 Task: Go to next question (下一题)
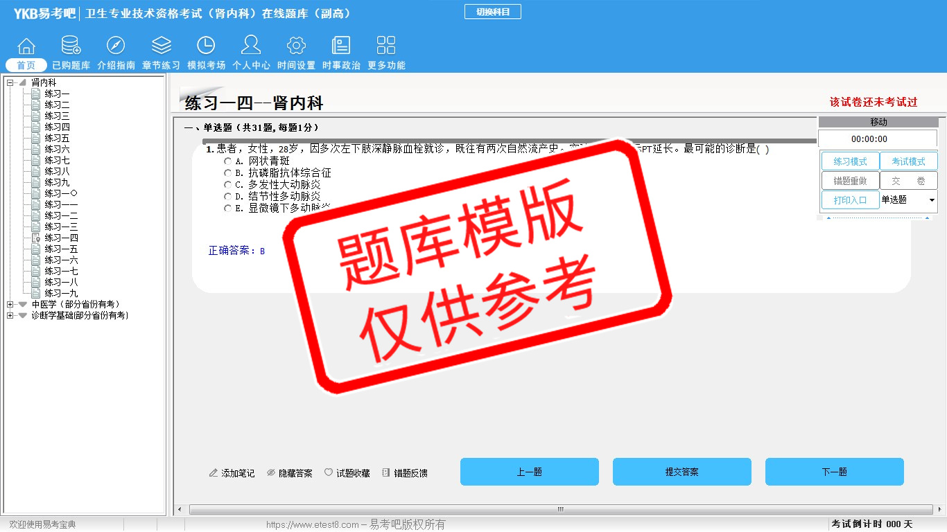tap(834, 472)
